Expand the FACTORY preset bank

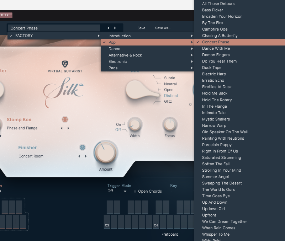(54, 36)
